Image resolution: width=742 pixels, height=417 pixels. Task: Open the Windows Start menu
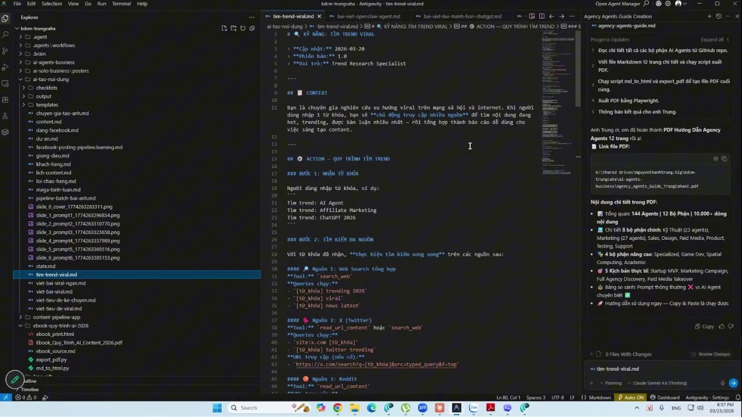(x=217, y=408)
